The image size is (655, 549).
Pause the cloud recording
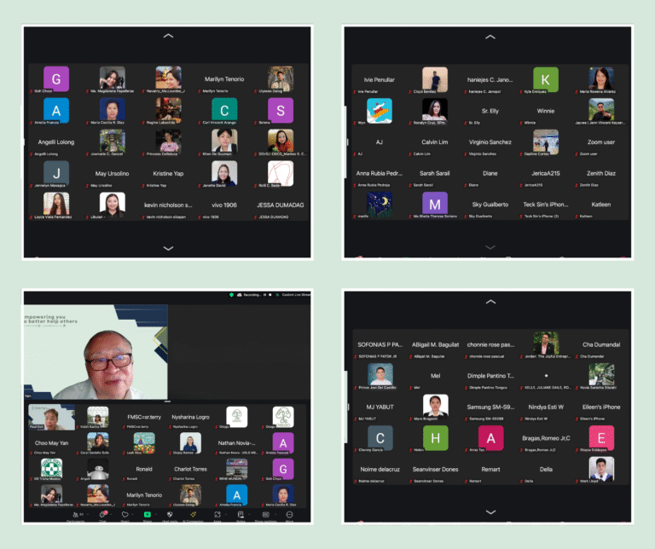click(x=265, y=295)
